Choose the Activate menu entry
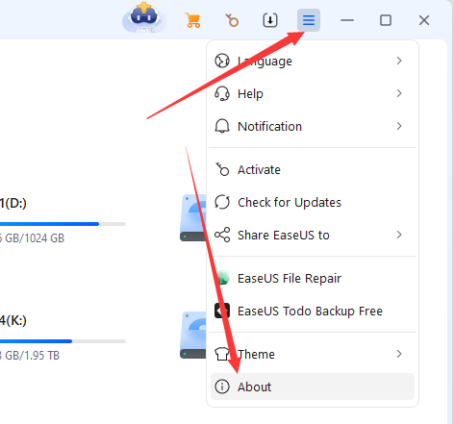This screenshot has width=454, height=424. pos(313,169)
